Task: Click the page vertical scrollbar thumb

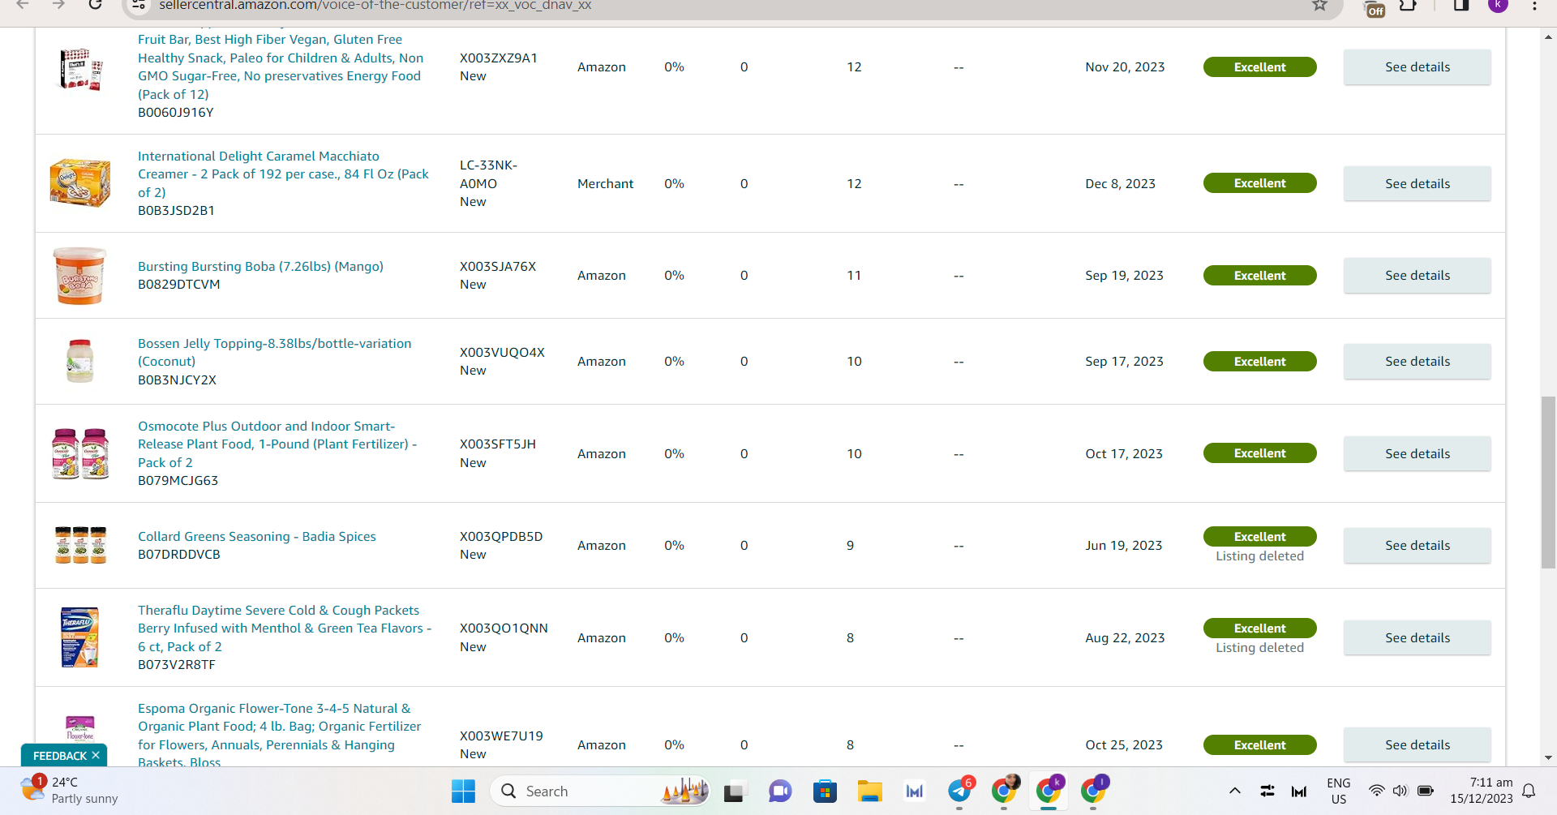Action: coord(1548,483)
